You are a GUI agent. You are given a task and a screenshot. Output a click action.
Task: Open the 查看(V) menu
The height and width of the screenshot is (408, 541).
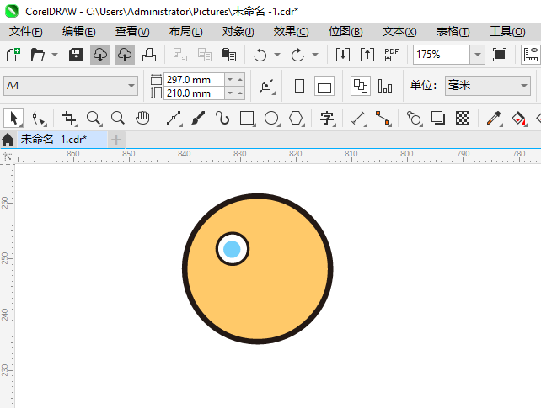point(132,32)
